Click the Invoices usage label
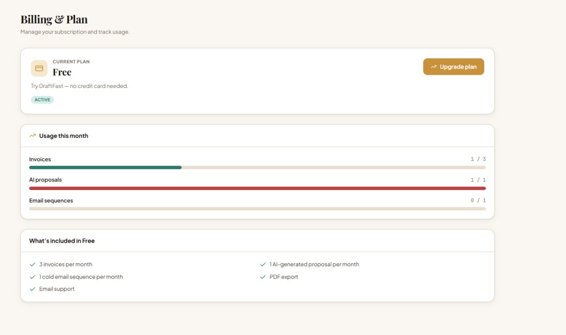This screenshot has height=335, width=566. (40, 159)
